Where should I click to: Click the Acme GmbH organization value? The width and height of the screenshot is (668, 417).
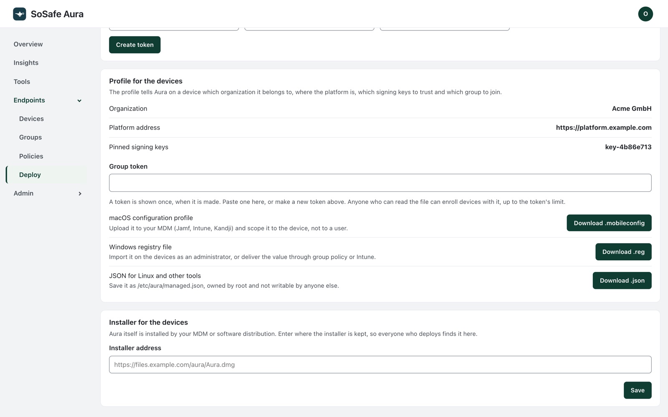(x=632, y=108)
